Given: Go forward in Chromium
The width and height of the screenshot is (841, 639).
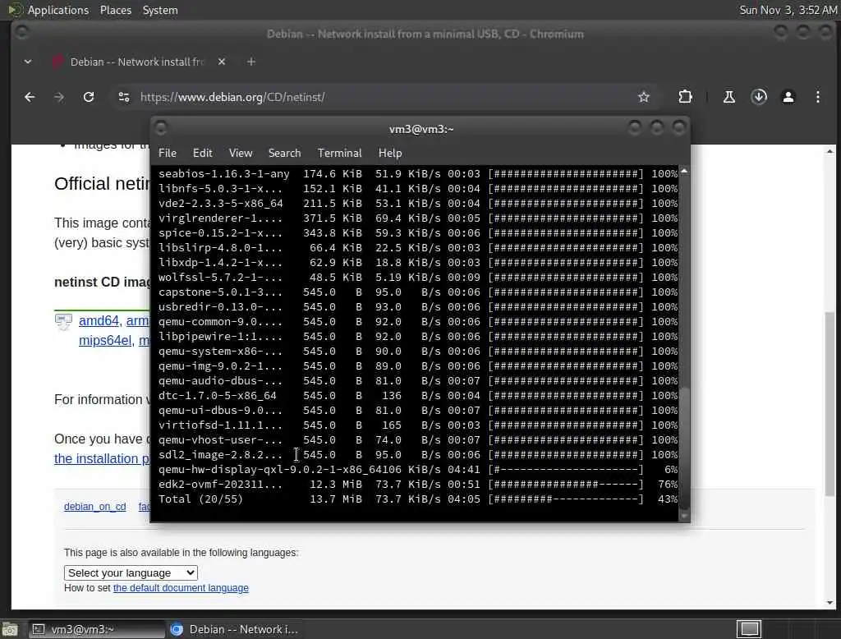Looking at the screenshot, I should tap(59, 97).
